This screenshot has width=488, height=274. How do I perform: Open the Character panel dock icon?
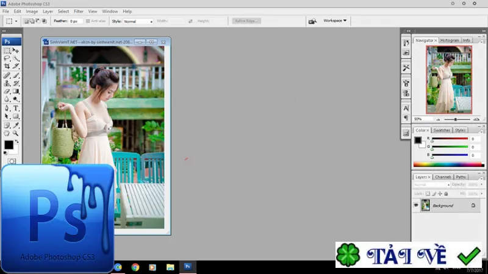[x=406, y=108]
